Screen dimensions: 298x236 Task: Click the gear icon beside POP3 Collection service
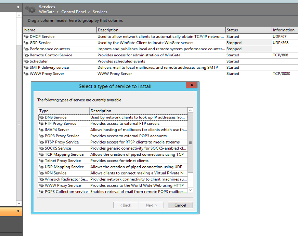pos(41,192)
